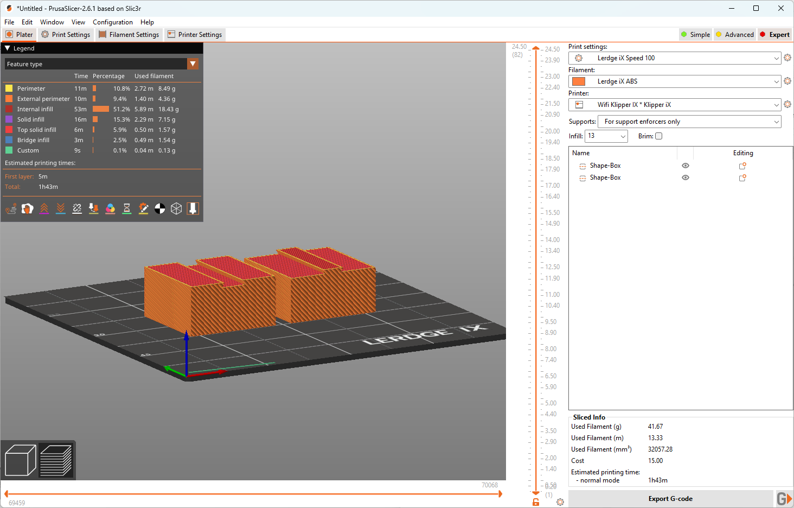Open the Window menu
The width and height of the screenshot is (794, 508).
(52, 22)
